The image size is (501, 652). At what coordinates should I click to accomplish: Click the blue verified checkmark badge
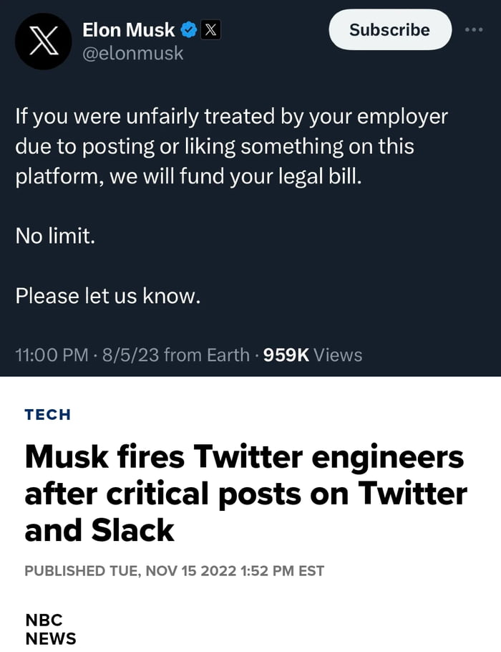(x=188, y=29)
